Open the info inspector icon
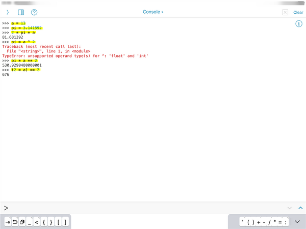 tap(299, 24)
